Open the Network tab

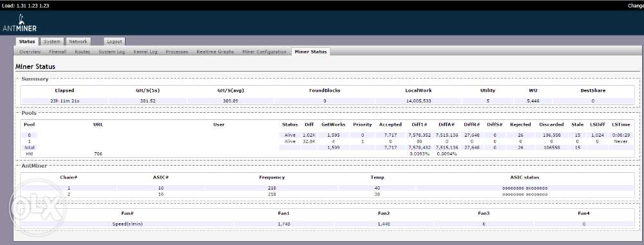(78, 41)
